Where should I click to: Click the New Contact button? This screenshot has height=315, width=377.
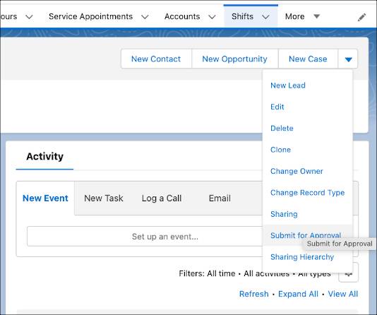156,59
